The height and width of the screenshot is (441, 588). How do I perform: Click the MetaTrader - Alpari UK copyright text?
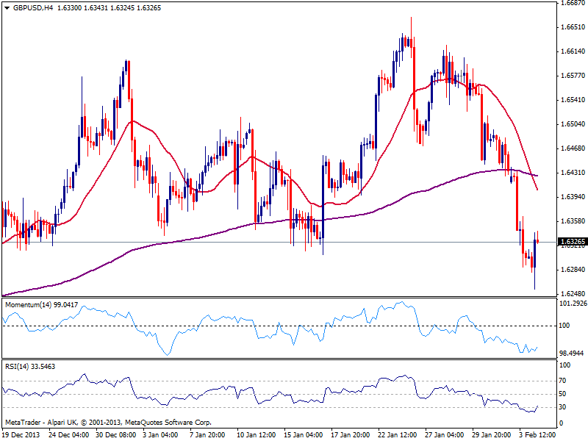coord(108,422)
